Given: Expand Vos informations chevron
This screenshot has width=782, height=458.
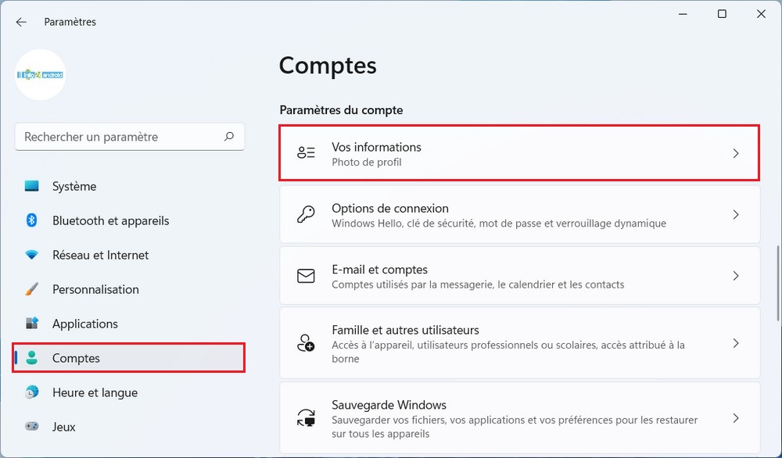Looking at the screenshot, I should pyautogui.click(x=736, y=153).
